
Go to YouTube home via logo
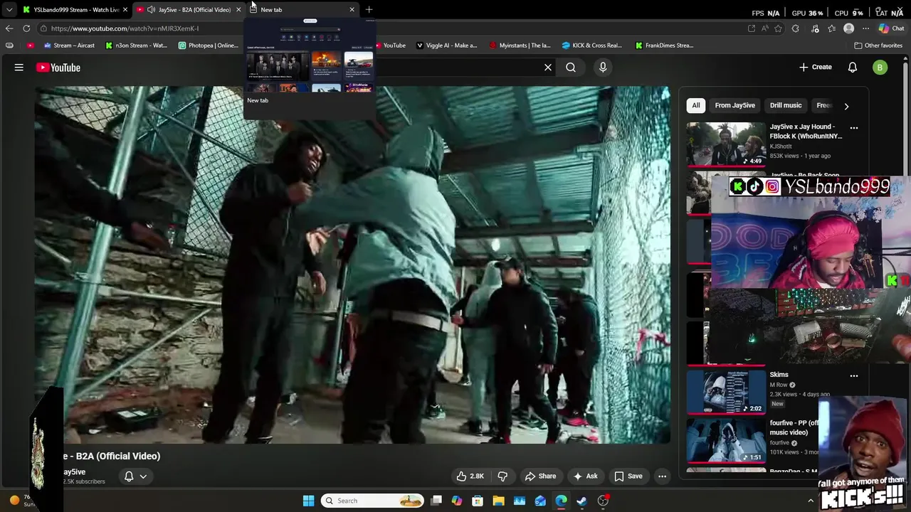coord(58,68)
